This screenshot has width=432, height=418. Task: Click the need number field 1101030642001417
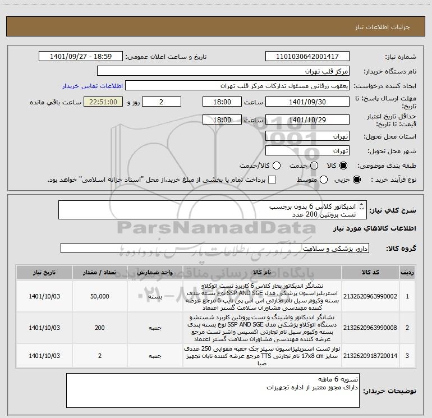(x=307, y=57)
